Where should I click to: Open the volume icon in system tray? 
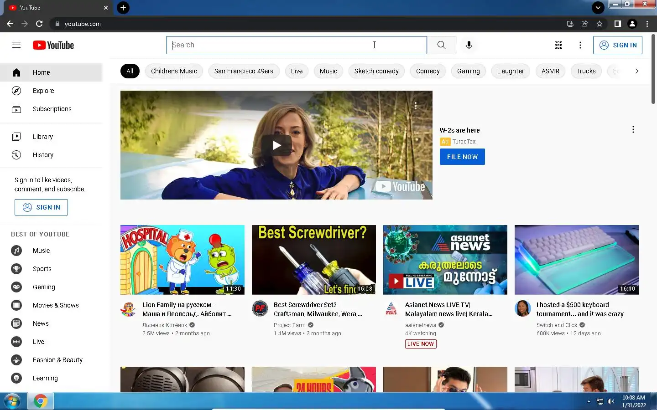[x=611, y=401]
